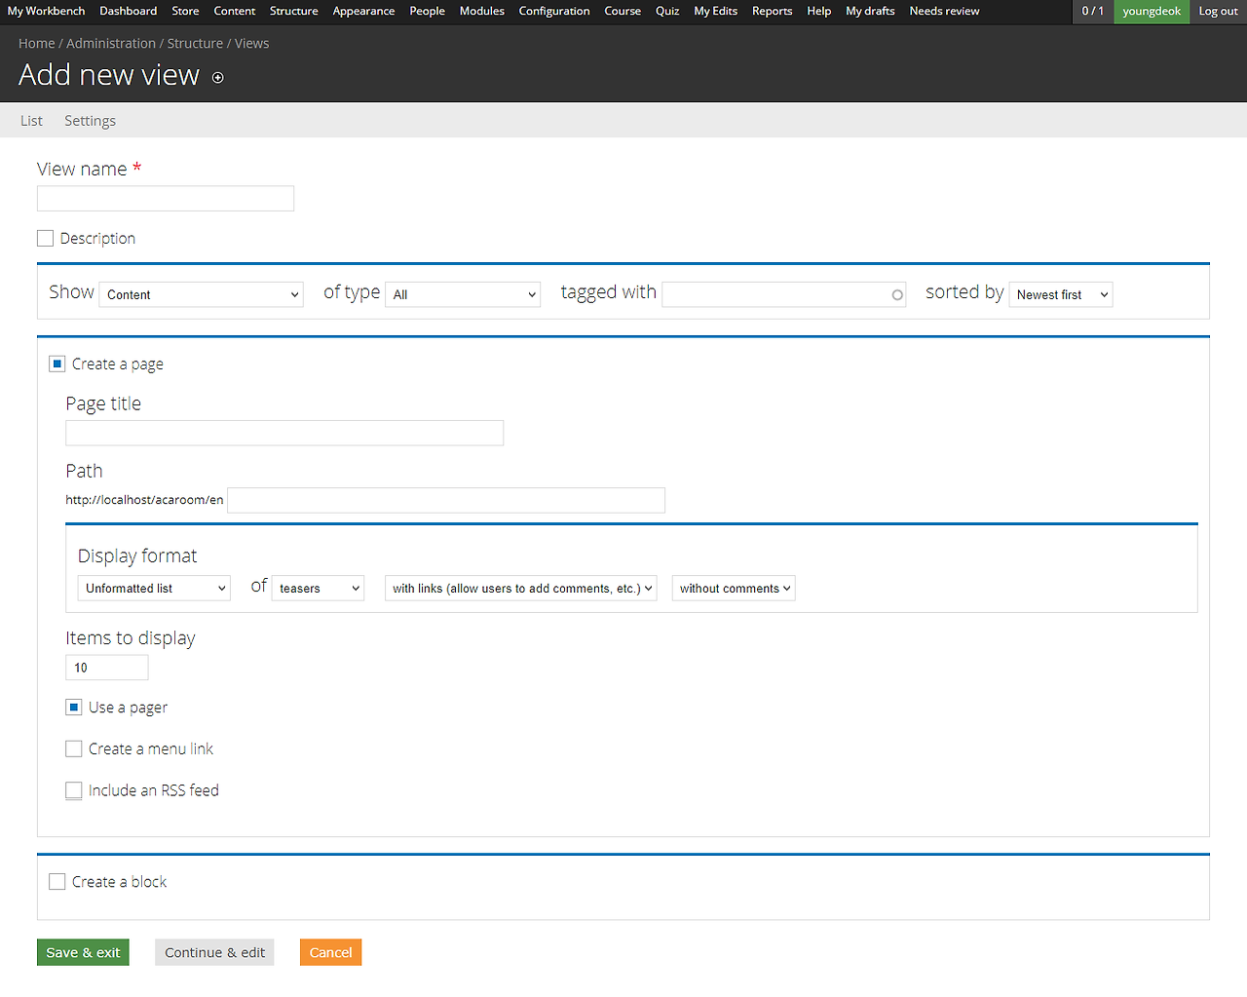Go to Administration in the breadcrumb
Screen dimensions: 1247x997
coord(111,44)
